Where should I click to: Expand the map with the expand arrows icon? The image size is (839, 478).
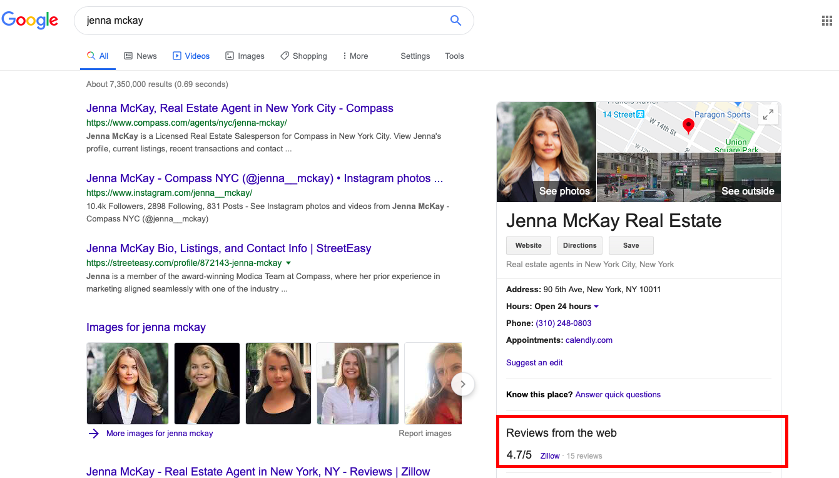tap(768, 114)
